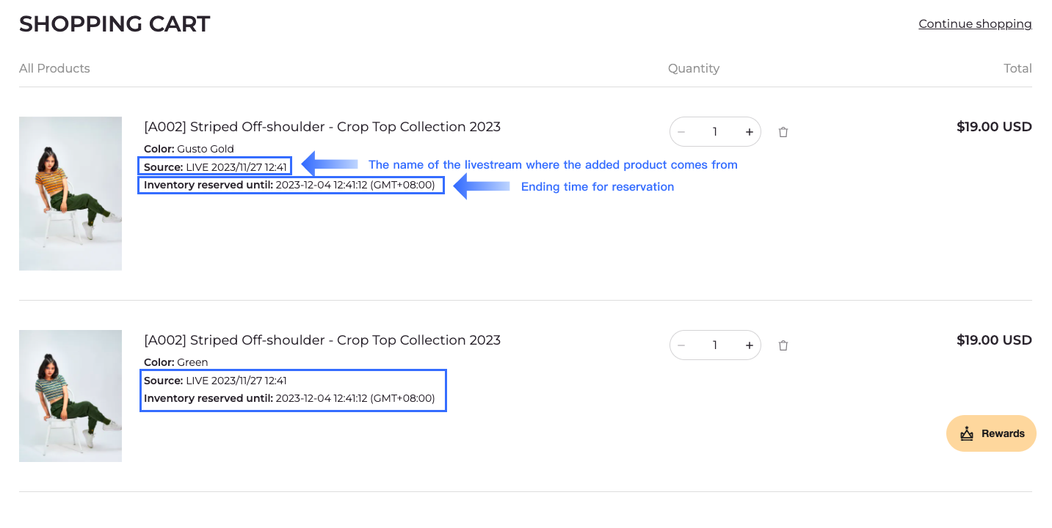The width and height of the screenshot is (1052, 528).
Task: Click the Shopping Cart heading
Action: pyautogui.click(x=115, y=23)
